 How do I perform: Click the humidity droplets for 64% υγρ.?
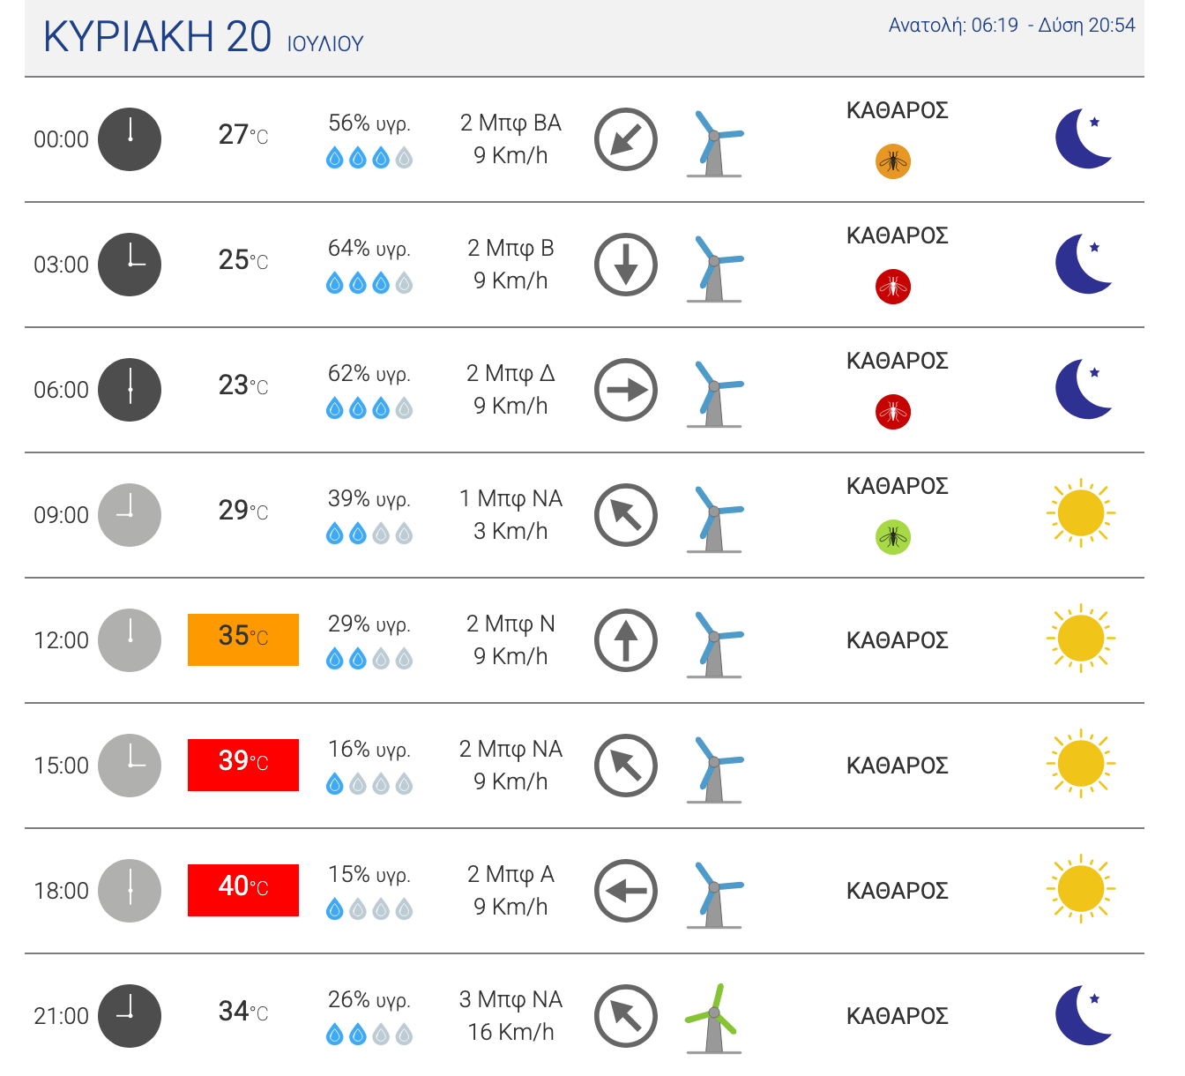369,283
